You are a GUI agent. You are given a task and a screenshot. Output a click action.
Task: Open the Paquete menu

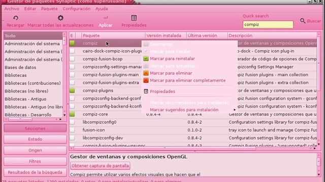pyautogui.click(x=49, y=9)
